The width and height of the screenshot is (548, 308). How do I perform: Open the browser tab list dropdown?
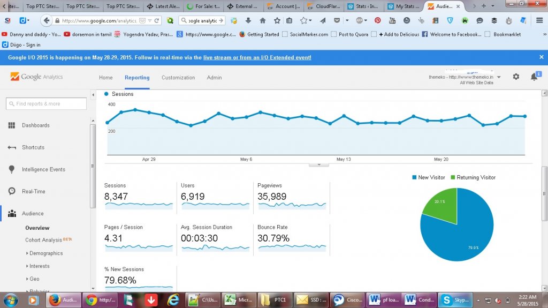tap(493, 6)
